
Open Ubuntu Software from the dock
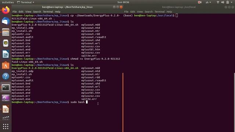6,65
